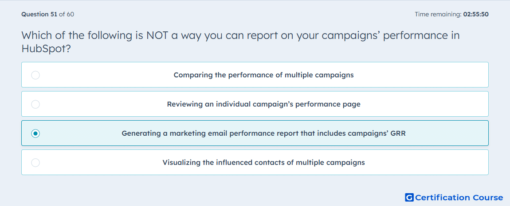Click the selected radio for marketing email GRR report
The width and height of the screenshot is (510, 206).
pos(35,134)
